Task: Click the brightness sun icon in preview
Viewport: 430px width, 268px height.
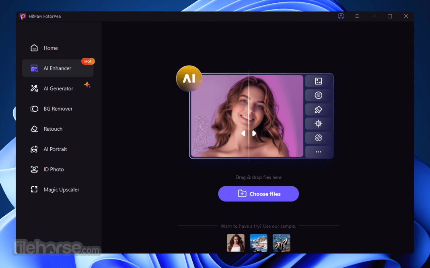Action: (x=318, y=124)
